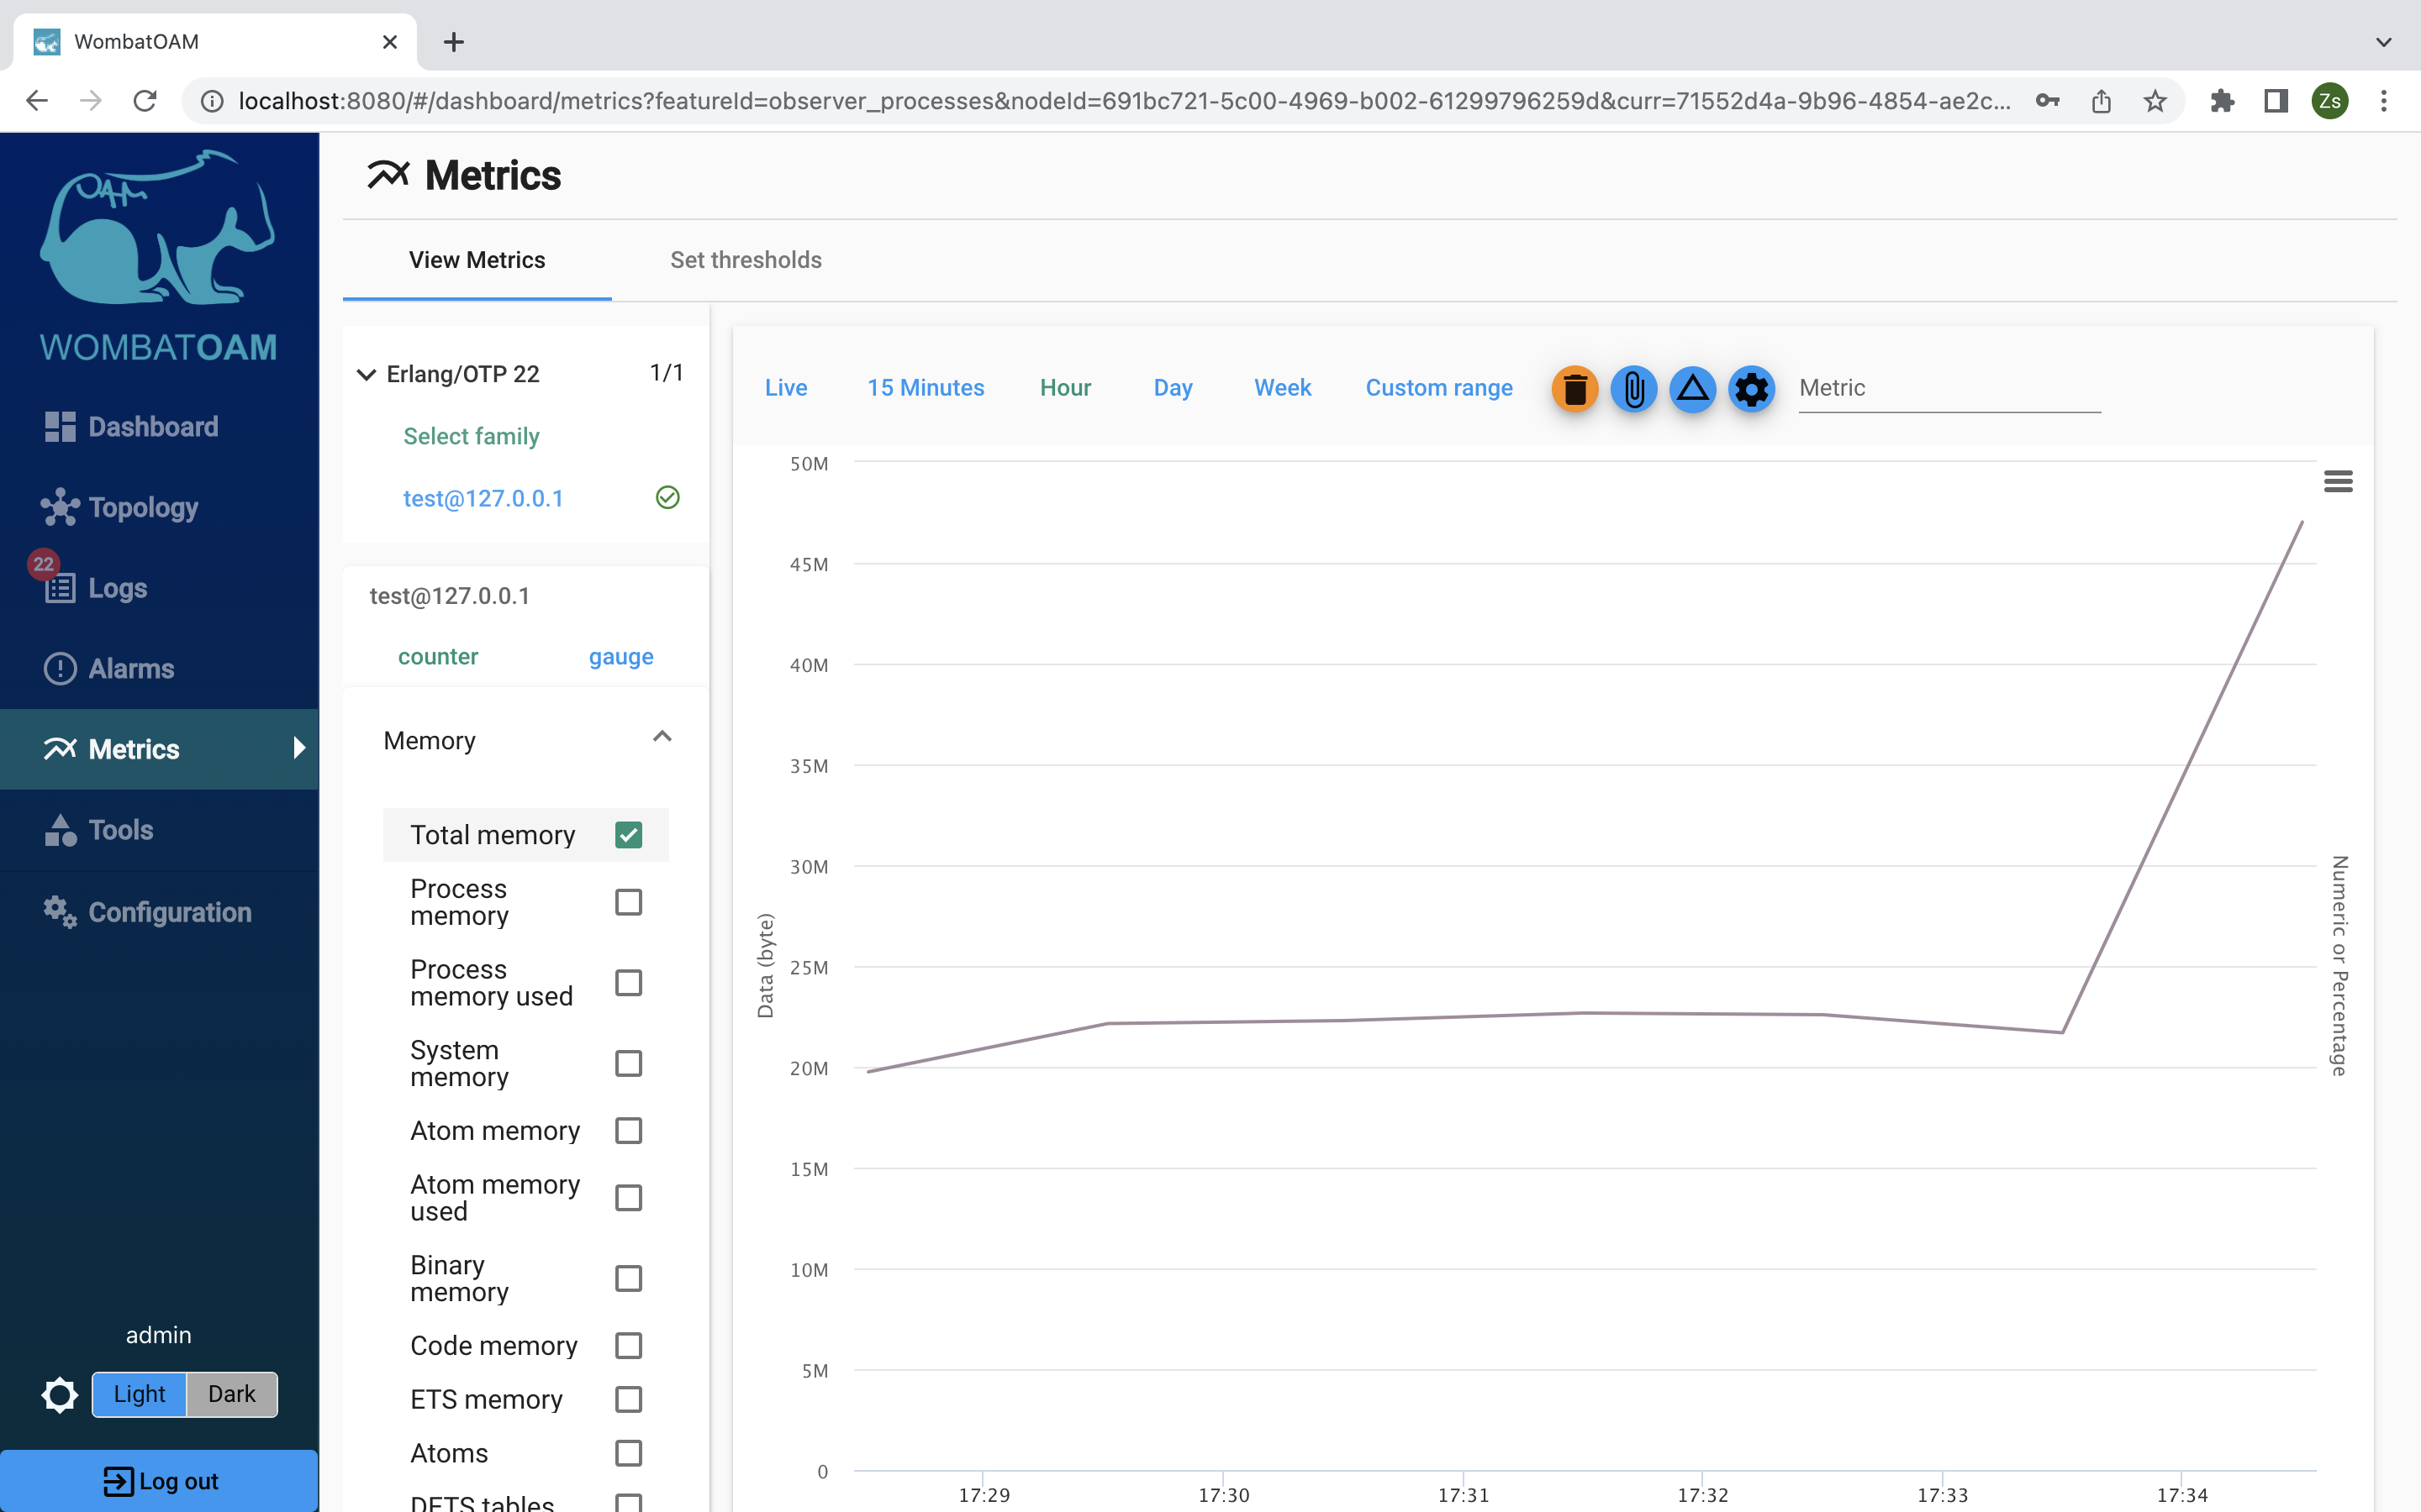Click the Log out button
Image resolution: width=2421 pixels, height=1512 pixels.
coord(159,1481)
